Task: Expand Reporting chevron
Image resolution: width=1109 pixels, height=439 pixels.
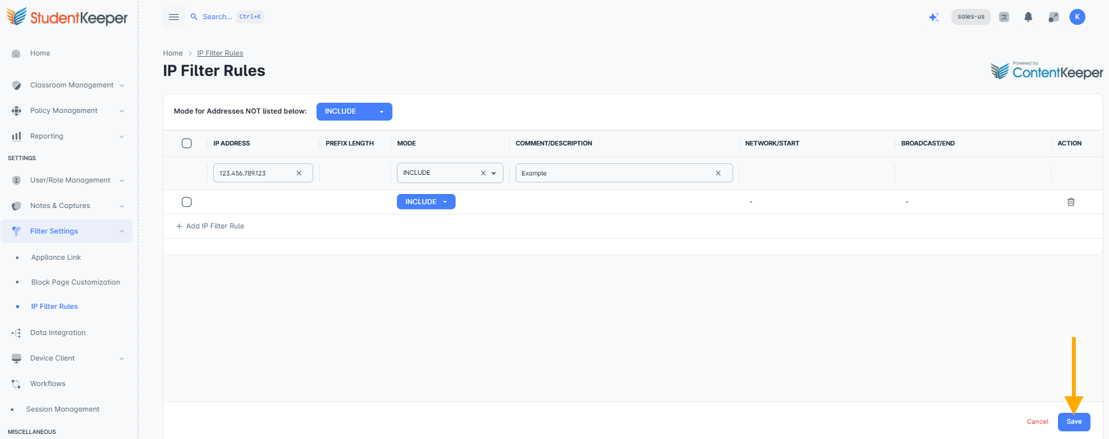Action: (x=122, y=137)
